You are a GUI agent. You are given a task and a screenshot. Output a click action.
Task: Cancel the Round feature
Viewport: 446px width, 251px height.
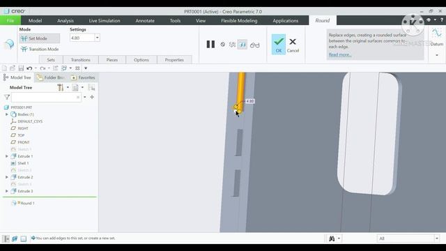[293, 45]
